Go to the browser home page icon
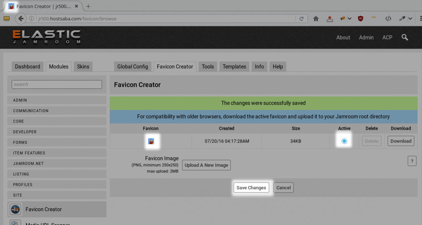Image resolution: width=422 pixels, height=225 pixels. [x=316, y=19]
